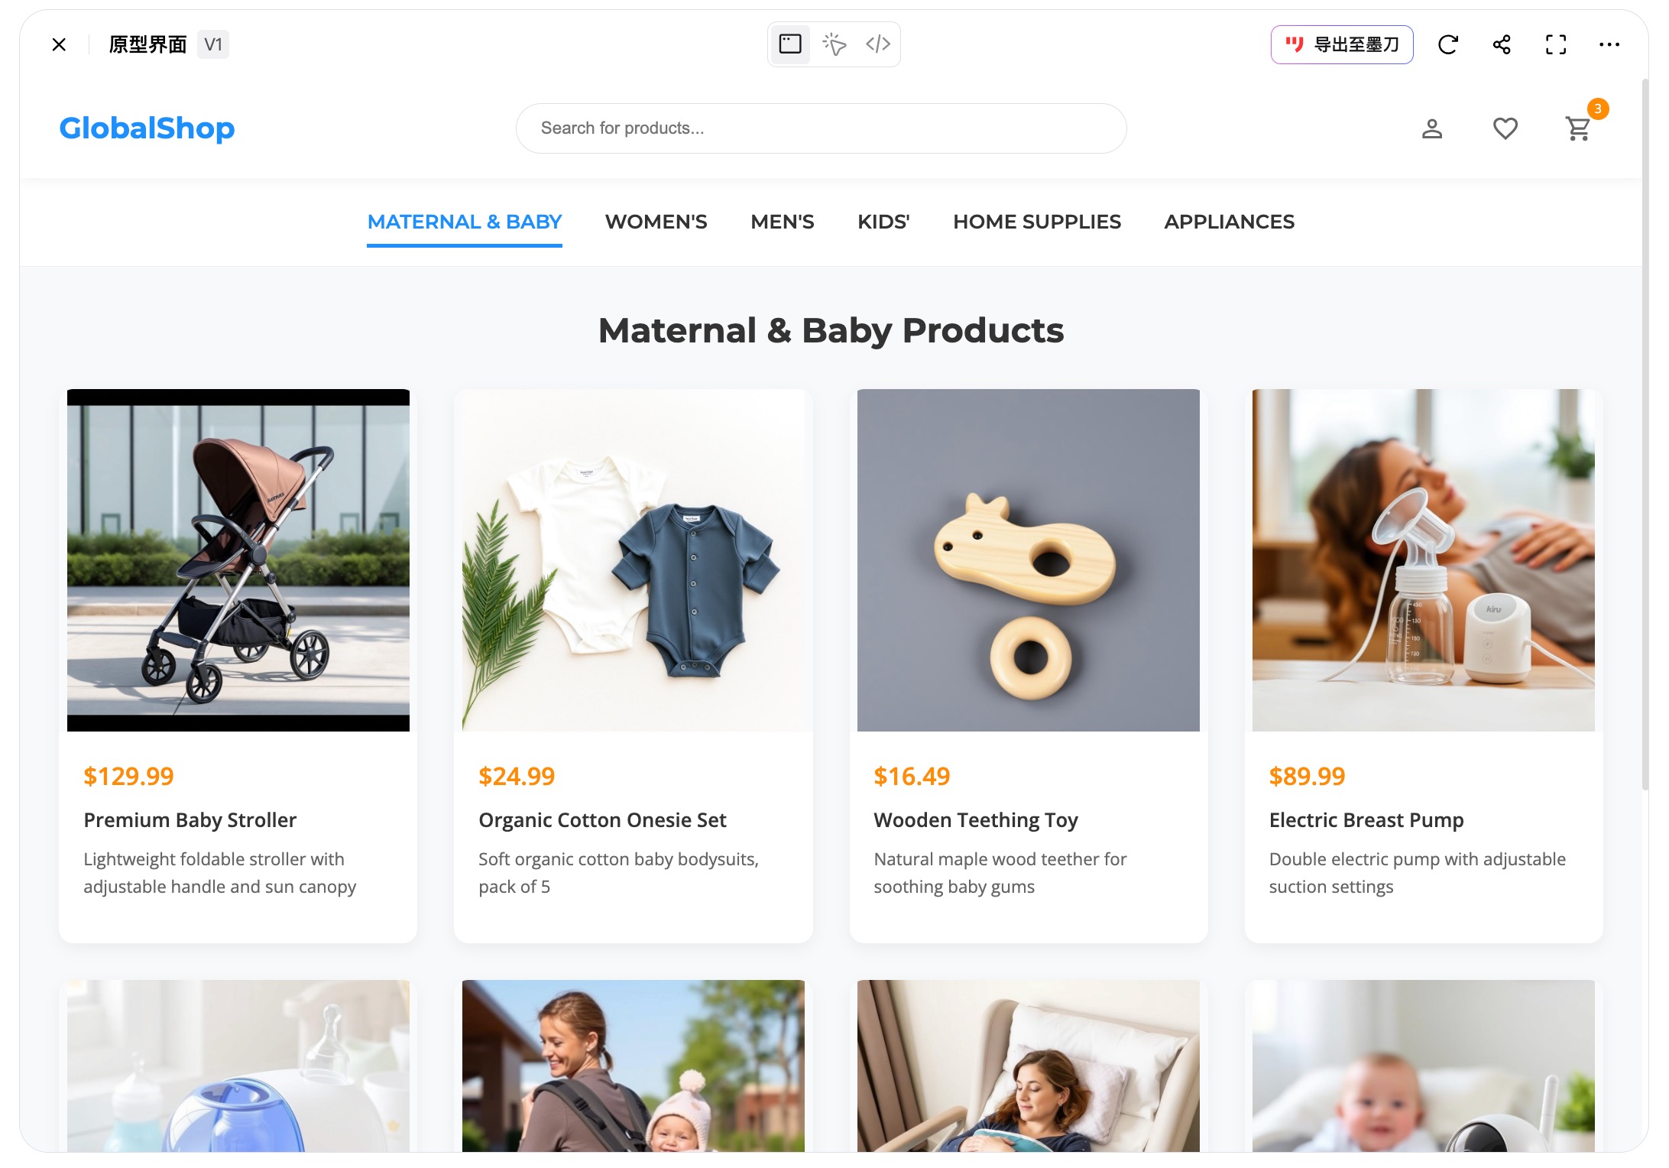Open the user account profile icon
Viewport: 1669px width, 1168px height.
pos(1432,128)
